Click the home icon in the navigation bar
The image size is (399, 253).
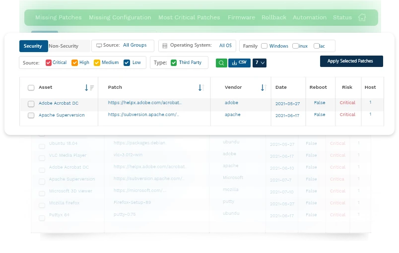click(362, 17)
